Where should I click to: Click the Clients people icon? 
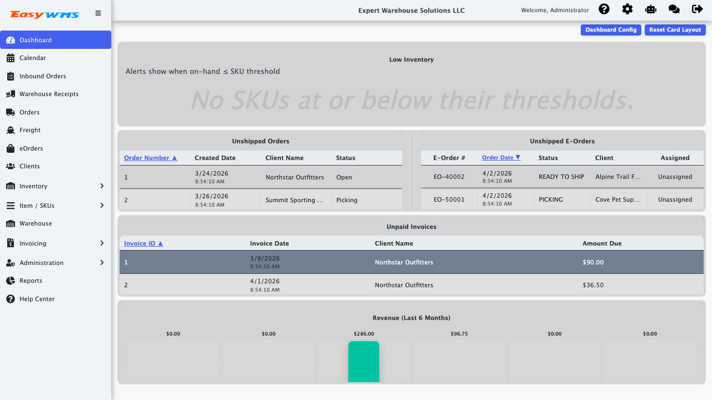11,166
